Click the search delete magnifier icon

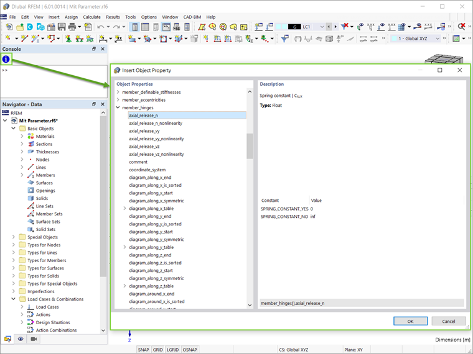tap(461, 27)
